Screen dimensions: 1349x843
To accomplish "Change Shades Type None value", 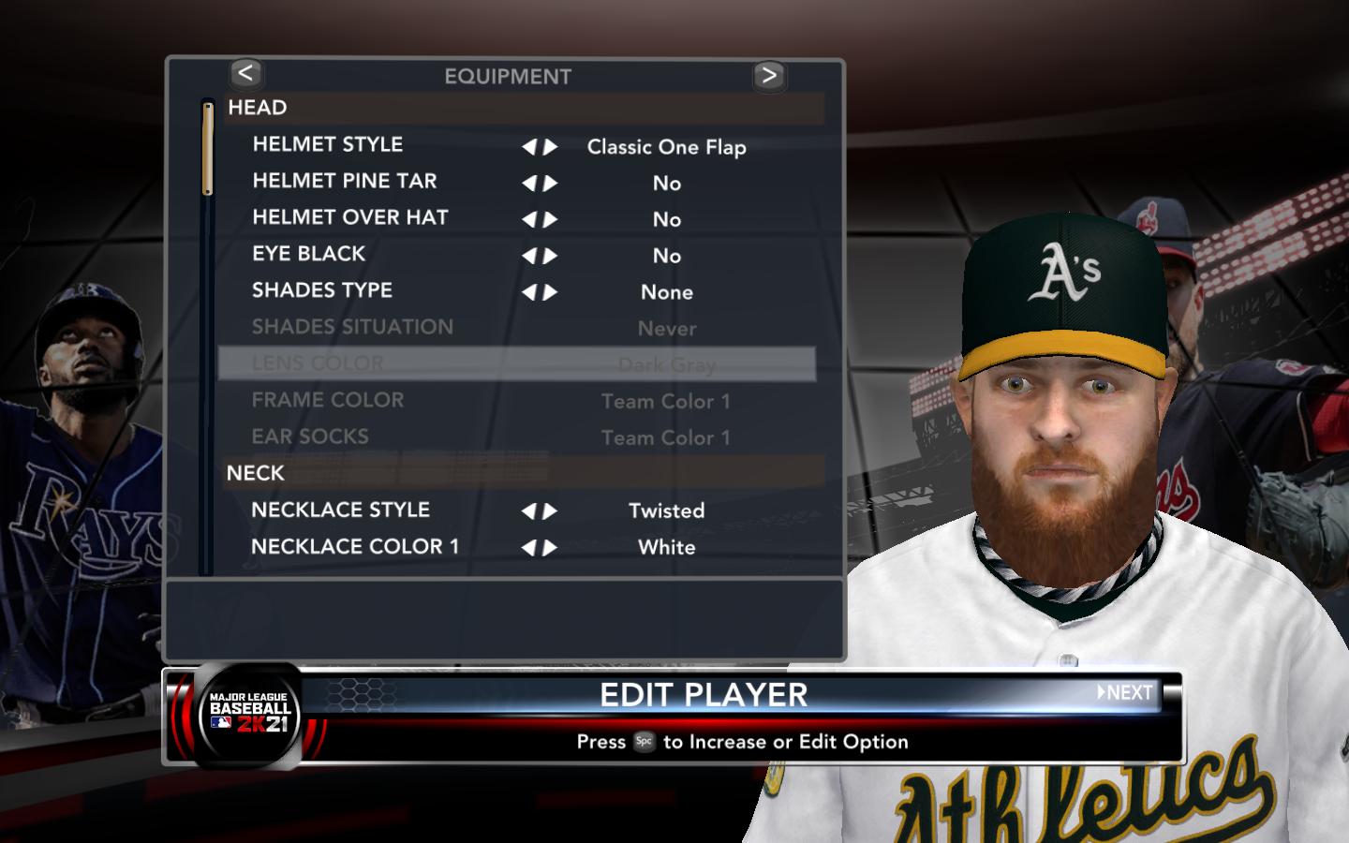I will coord(667,292).
